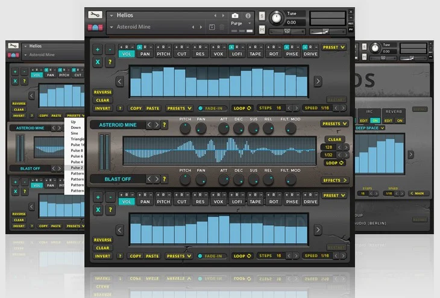
Task: Toggle LOOP in top sequencer
Action: click(x=242, y=108)
